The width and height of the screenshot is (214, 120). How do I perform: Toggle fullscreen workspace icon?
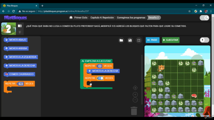tap(139, 40)
